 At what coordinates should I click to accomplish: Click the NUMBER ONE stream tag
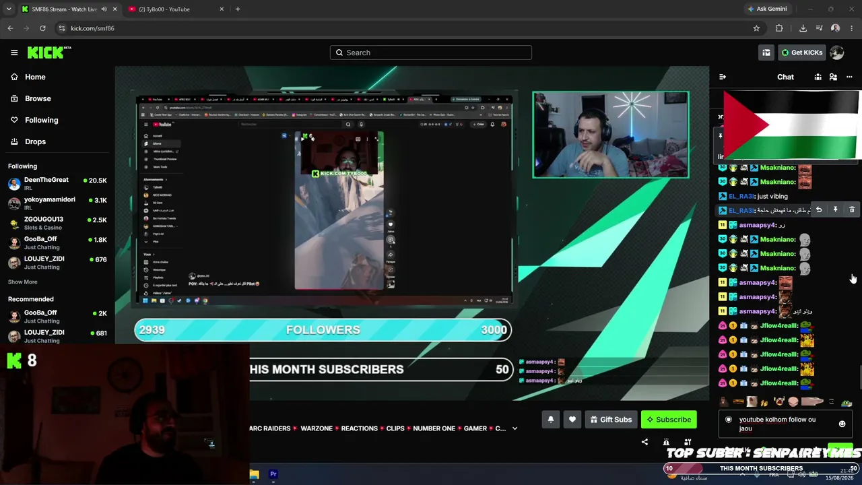tap(434, 428)
